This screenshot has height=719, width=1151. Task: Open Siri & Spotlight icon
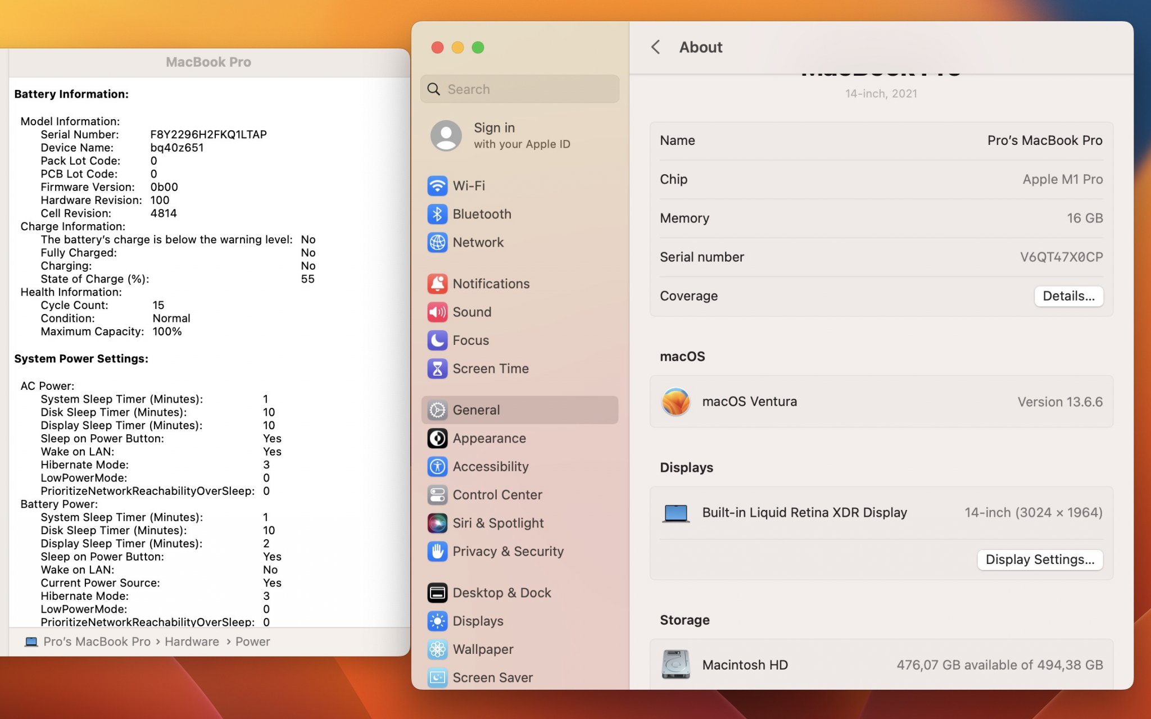coord(437,523)
